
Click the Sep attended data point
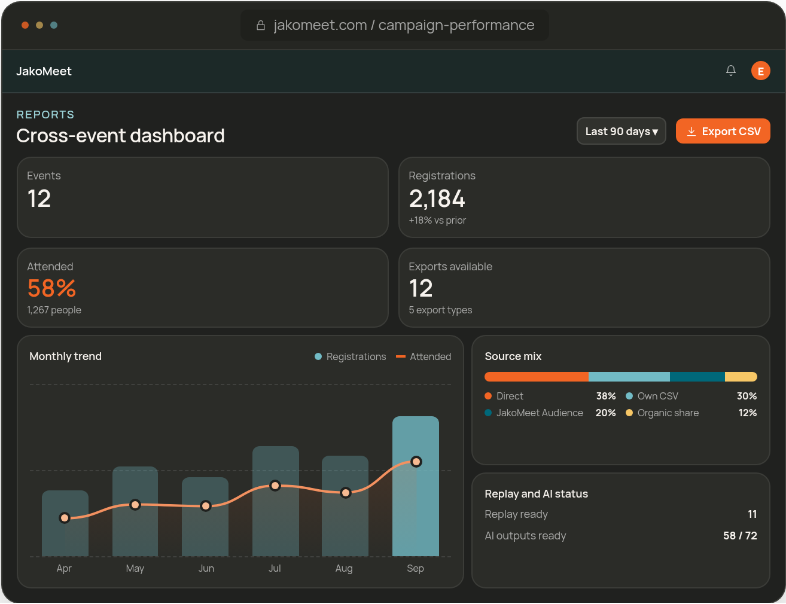tap(416, 462)
